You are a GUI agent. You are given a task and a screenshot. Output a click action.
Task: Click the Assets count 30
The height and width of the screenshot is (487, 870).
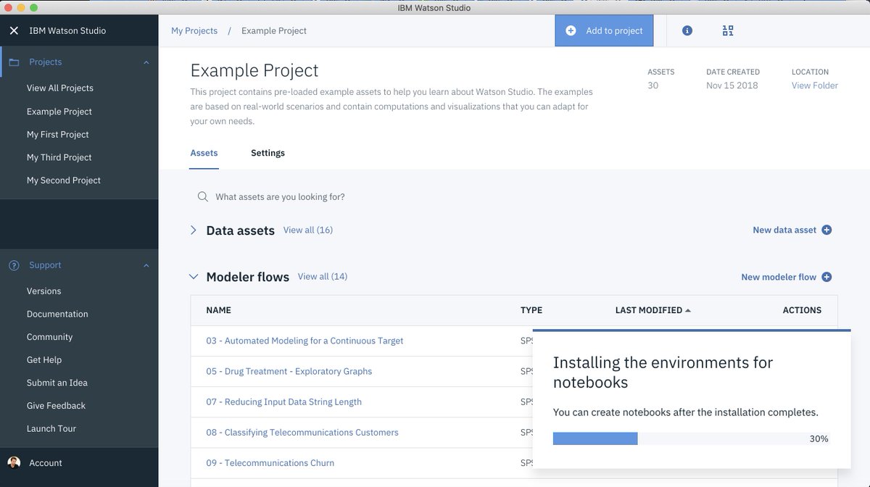[x=653, y=86]
